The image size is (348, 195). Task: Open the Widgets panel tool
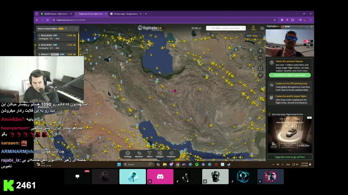(x=160, y=154)
